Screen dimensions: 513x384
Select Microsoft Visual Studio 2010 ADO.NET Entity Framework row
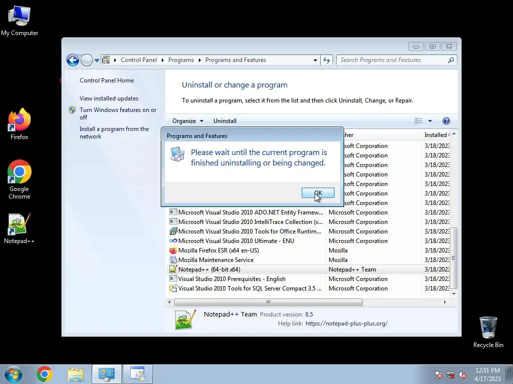(x=309, y=212)
